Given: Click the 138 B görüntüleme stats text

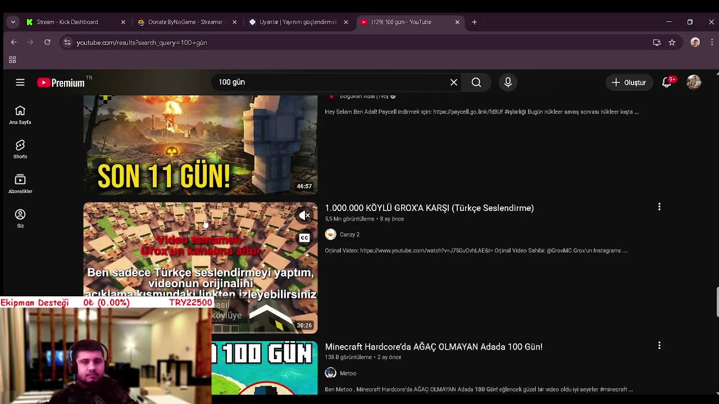Looking at the screenshot, I should point(348,357).
